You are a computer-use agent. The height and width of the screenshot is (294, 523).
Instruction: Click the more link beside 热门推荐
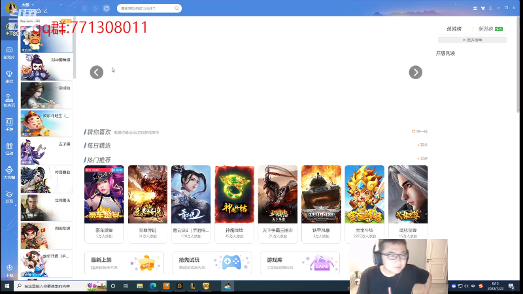[422, 159]
